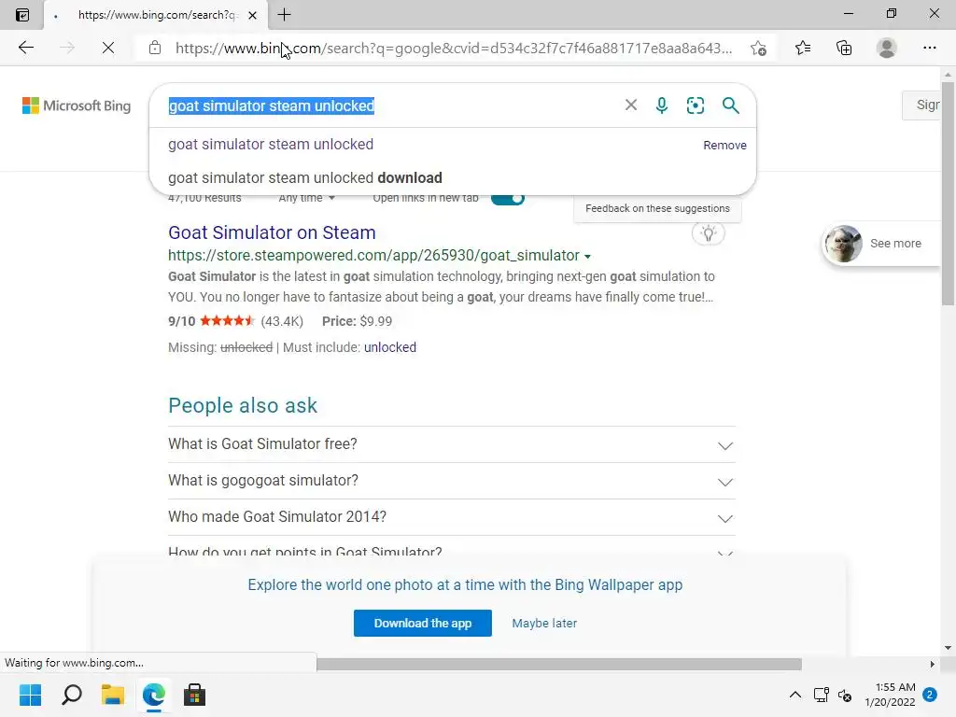Viewport: 956px width, 717px height.
Task: Click Download the app button
Action: pyautogui.click(x=423, y=623)
